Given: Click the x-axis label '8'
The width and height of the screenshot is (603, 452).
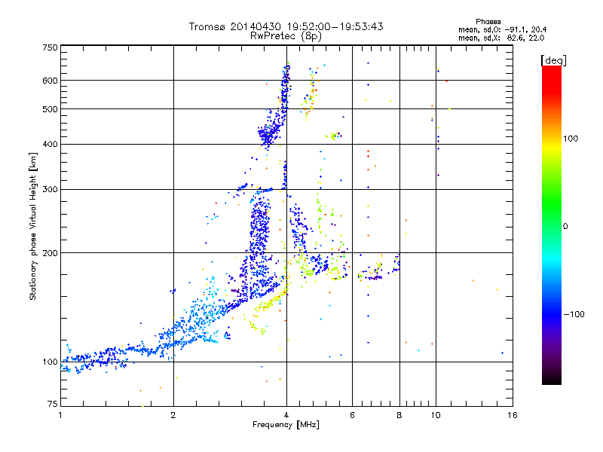Looking at the screenshot, I should (x=399, y=415).
